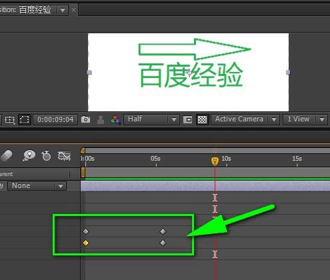Click the current time 0:00:09:04 field
330x280 pixels.
[x=55, y=119]
